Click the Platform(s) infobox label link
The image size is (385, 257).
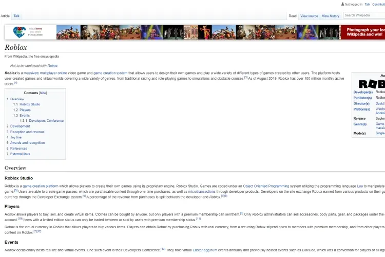[362, 109]
